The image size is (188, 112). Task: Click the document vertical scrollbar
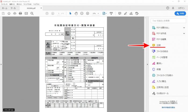point(145,64)
